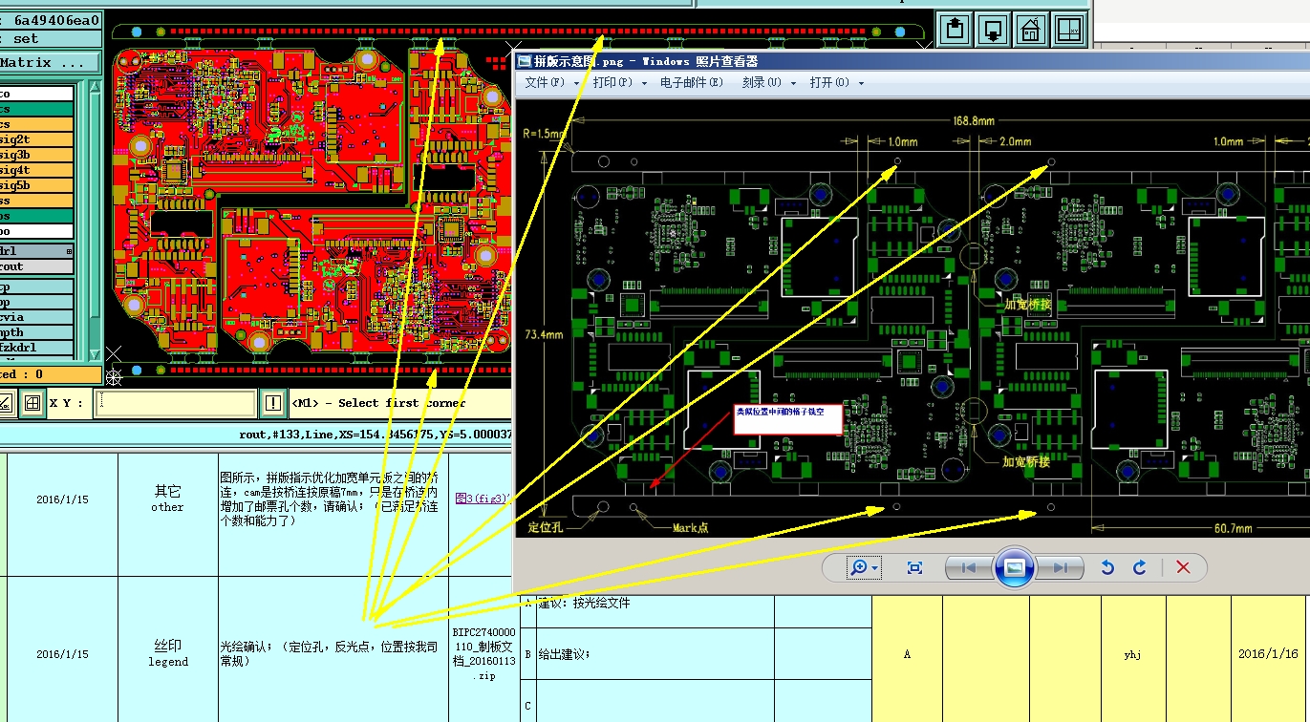The width and height of the screenshot is (1310, 722).
Task: Open the 电子邮件(E) menu item
Action: (691, 83)
